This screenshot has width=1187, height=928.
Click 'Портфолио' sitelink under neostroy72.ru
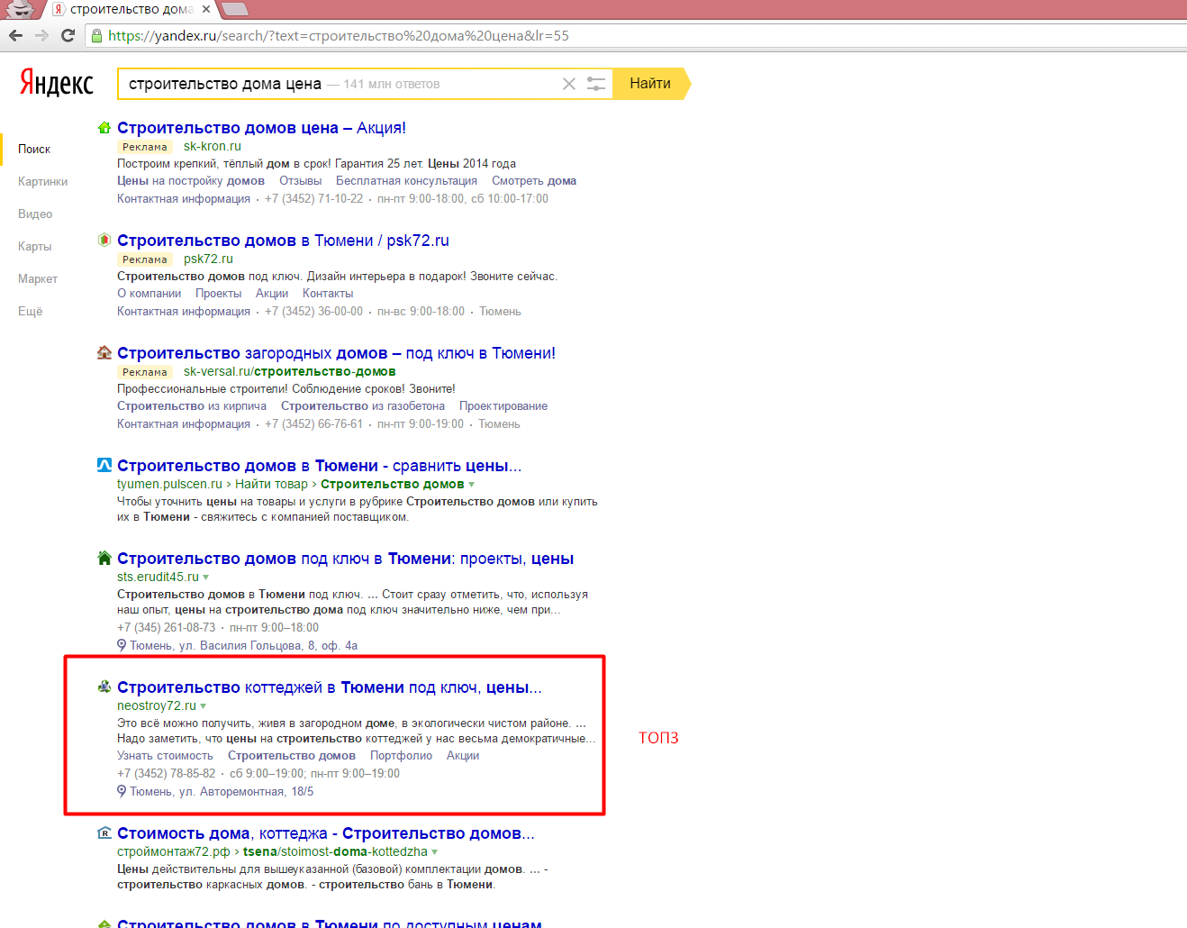click(x=401, y=756)
